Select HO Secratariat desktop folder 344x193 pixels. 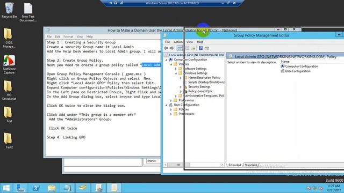9,91
